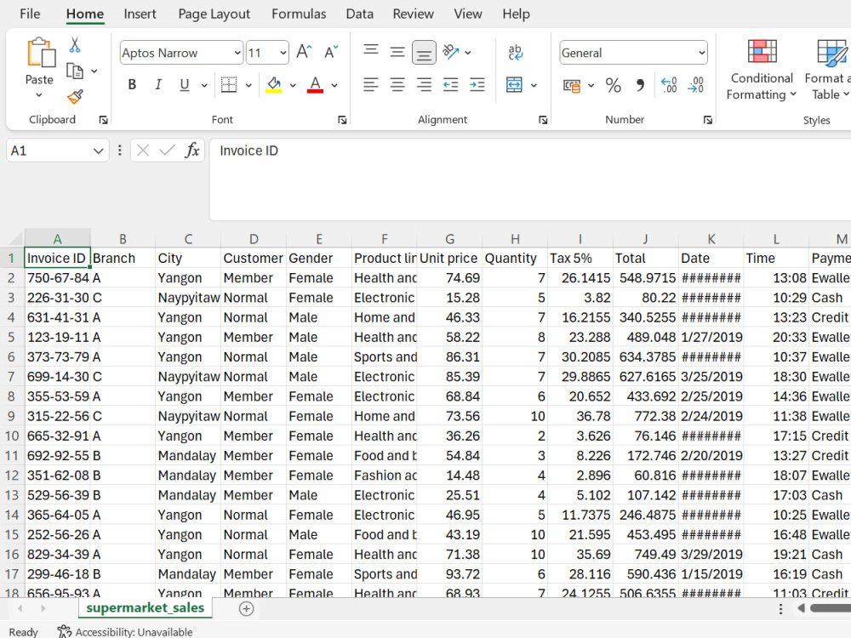
Task: Open the formula bar options dots
Action: pyautogui.click(x=120, y=151)
